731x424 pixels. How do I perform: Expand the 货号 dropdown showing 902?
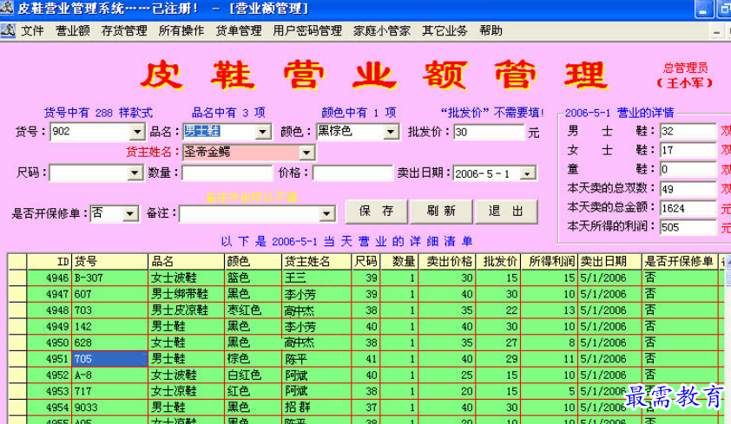pos(136,133)
